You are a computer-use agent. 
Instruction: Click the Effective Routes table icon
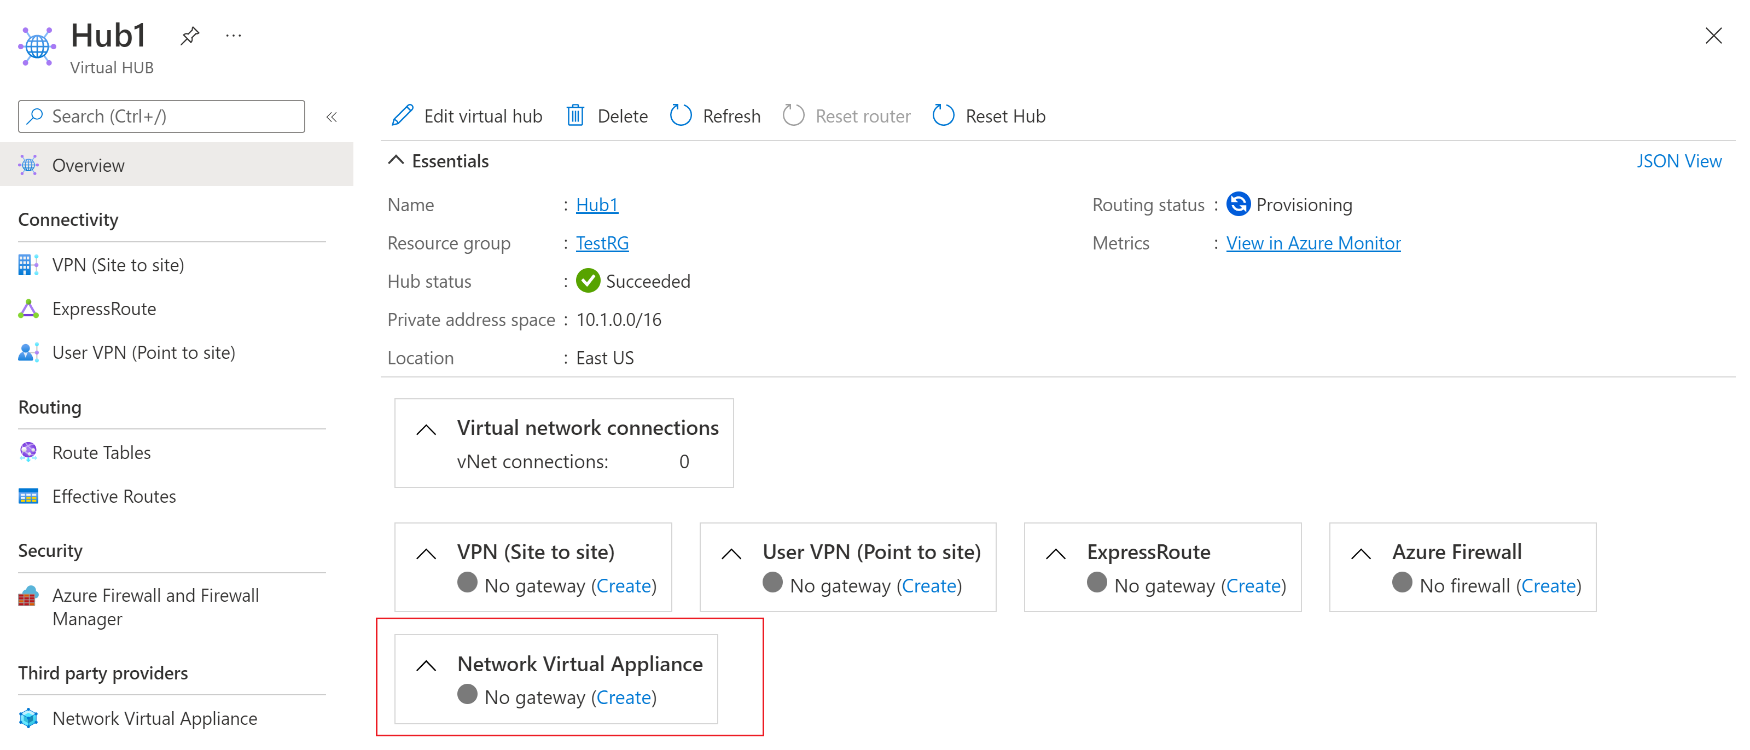[x=28, y=497]
